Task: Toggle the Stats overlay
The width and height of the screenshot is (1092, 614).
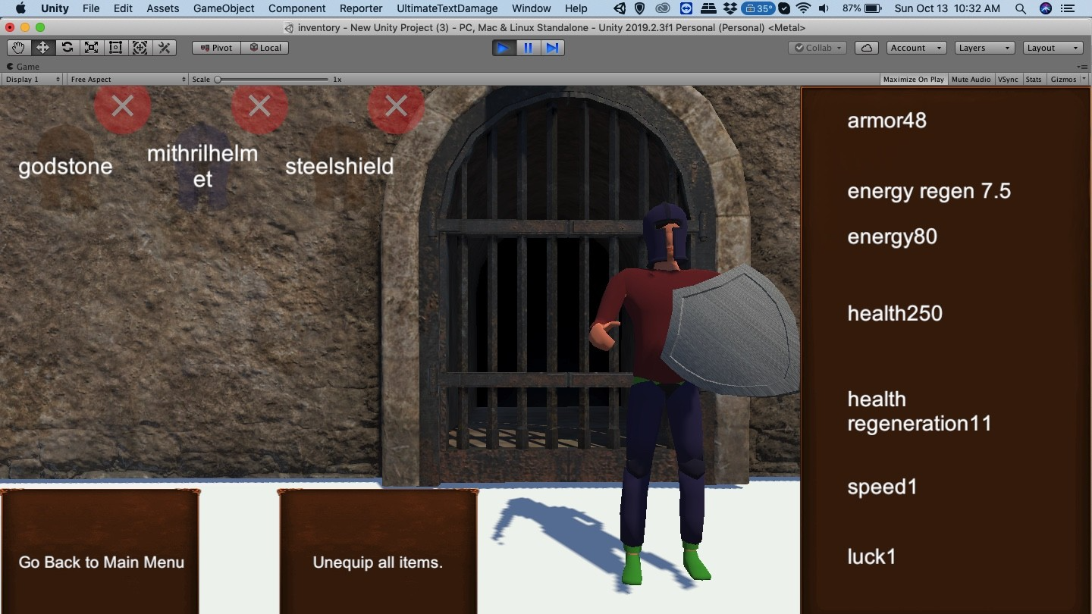Action: pos(1034,80)
